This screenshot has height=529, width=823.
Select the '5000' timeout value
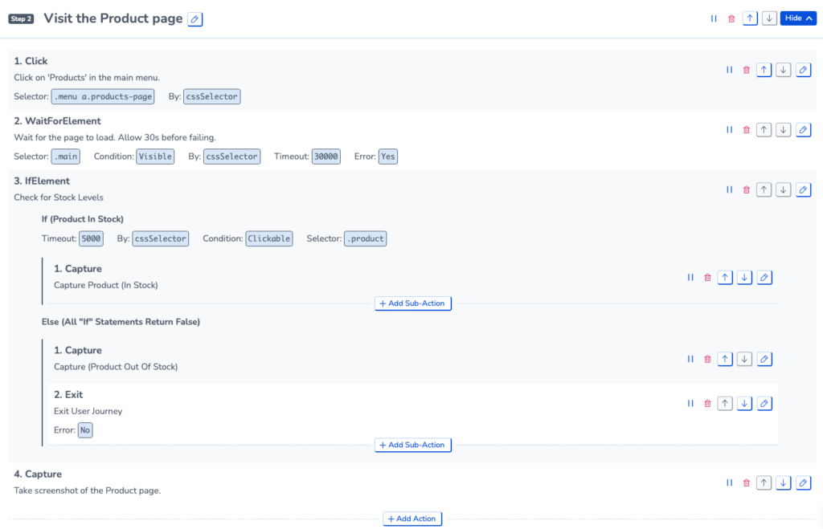click(x=91, y=238)
